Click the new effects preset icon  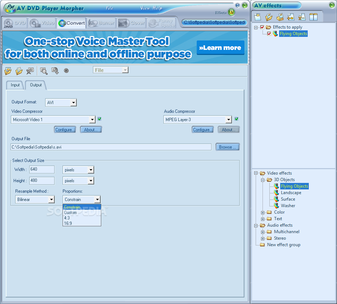[x=257, y=17]
